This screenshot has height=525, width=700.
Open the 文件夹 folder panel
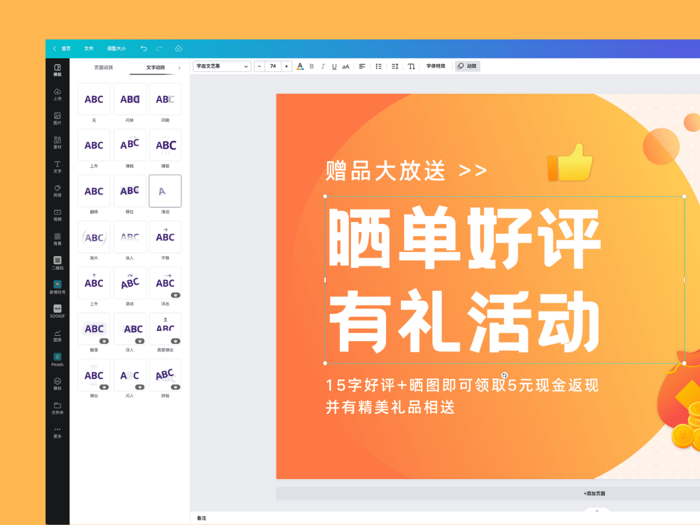coord(57,408)
